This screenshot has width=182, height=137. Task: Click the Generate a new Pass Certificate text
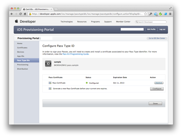coord(80,88)
